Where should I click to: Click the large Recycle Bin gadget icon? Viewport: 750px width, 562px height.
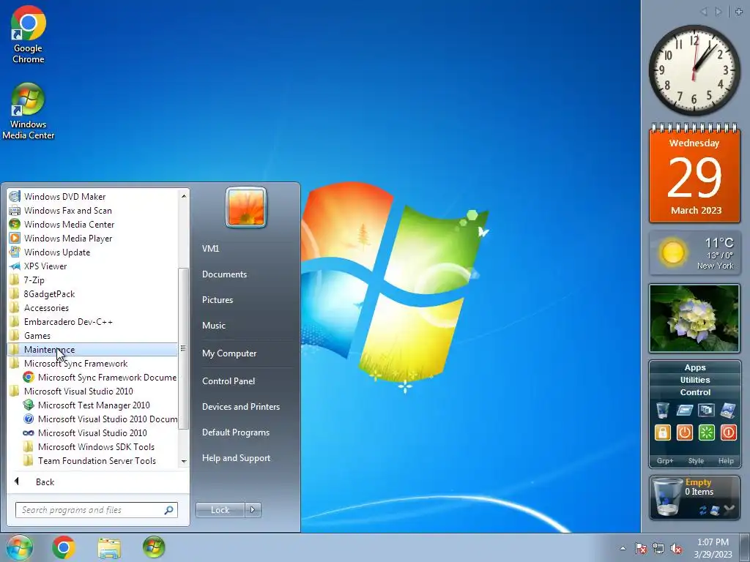(x=667, y=497)
